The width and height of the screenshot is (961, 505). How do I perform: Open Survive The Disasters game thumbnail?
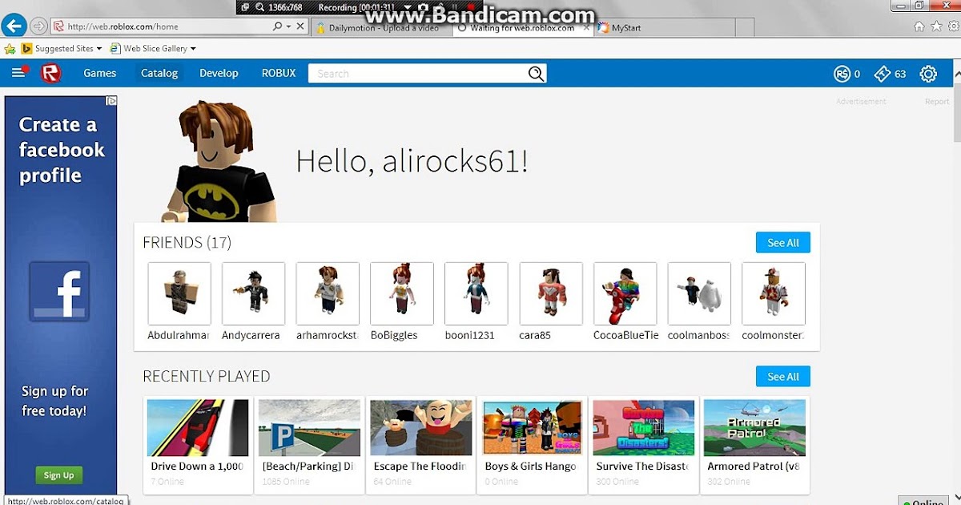[x=643, y=428]
